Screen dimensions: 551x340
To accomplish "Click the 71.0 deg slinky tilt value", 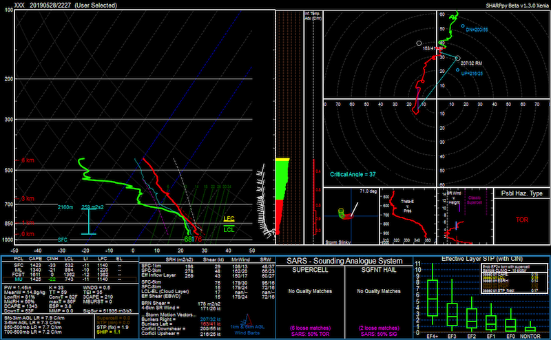I will tap(368, 191).
